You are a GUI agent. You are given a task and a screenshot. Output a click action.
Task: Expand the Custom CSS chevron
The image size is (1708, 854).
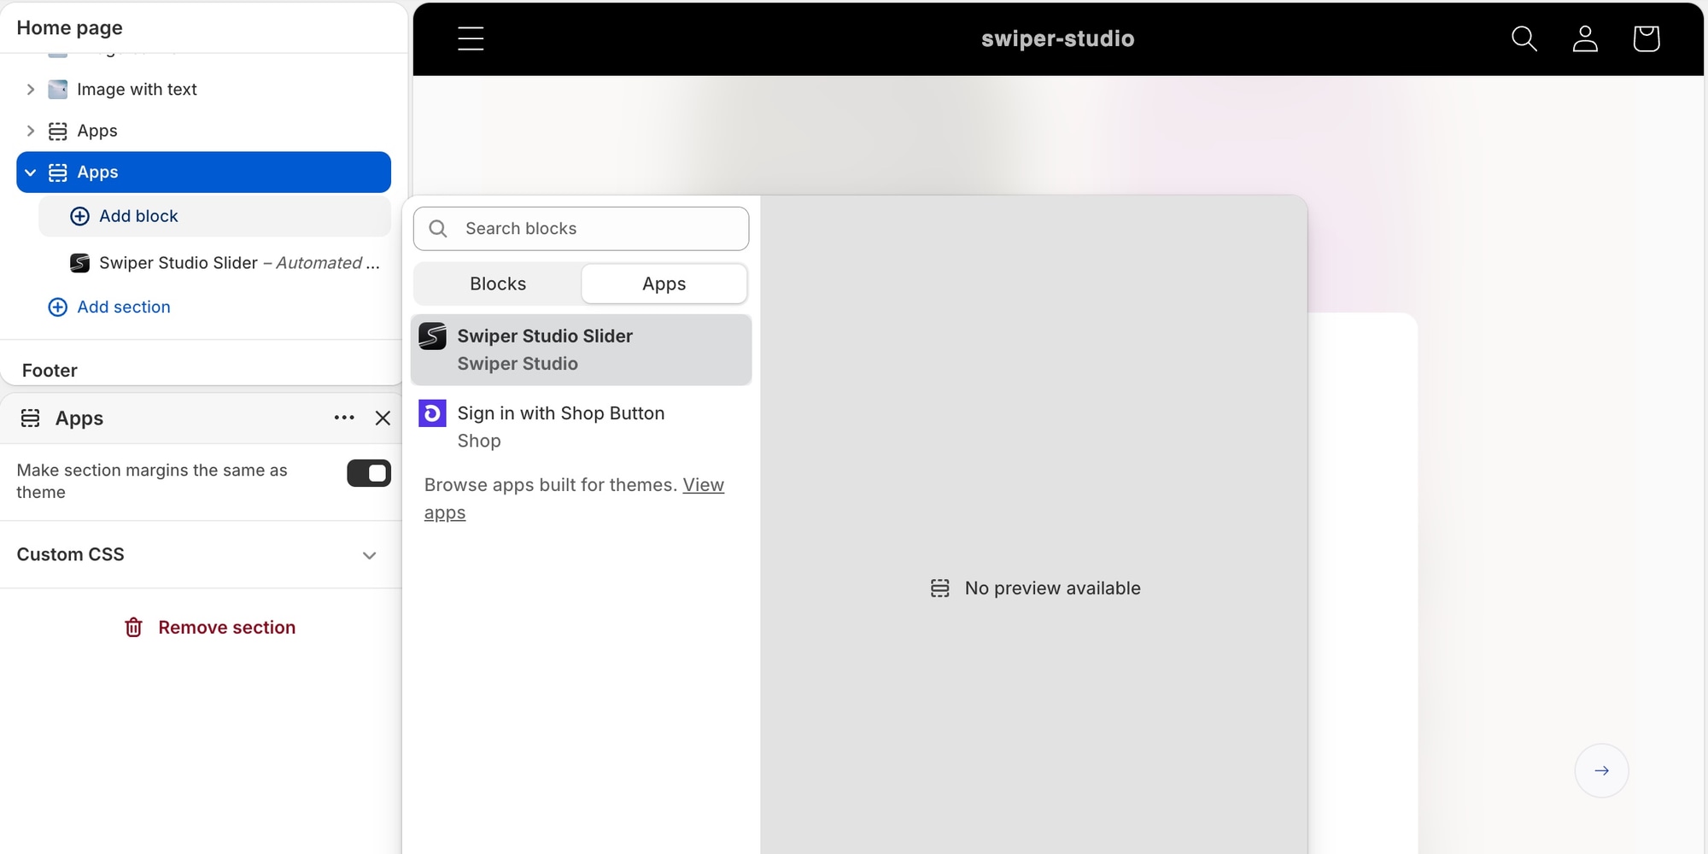pos(369,555)
